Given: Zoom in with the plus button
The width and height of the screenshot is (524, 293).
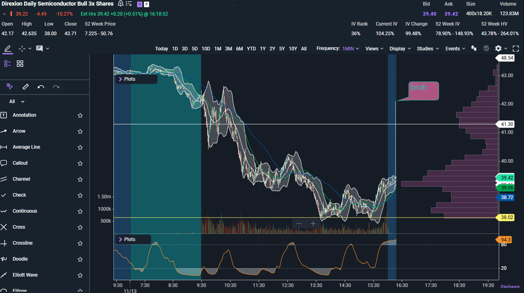Looking at the screenshot, I should tap(313, 223).
